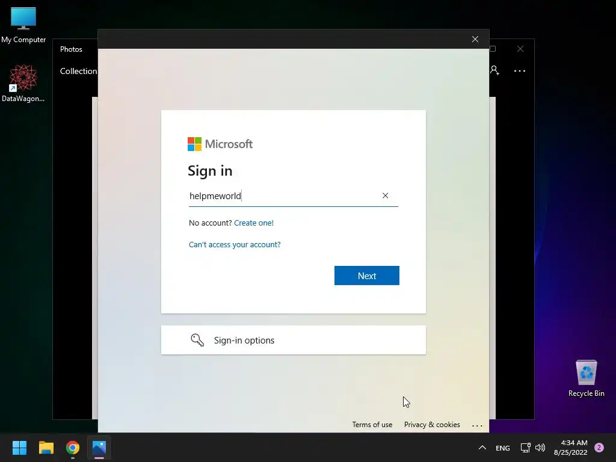Open the Create one! link

click(254, 223)
